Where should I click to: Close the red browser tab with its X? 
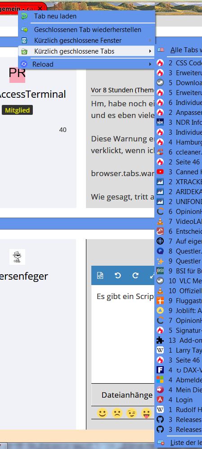40,9
